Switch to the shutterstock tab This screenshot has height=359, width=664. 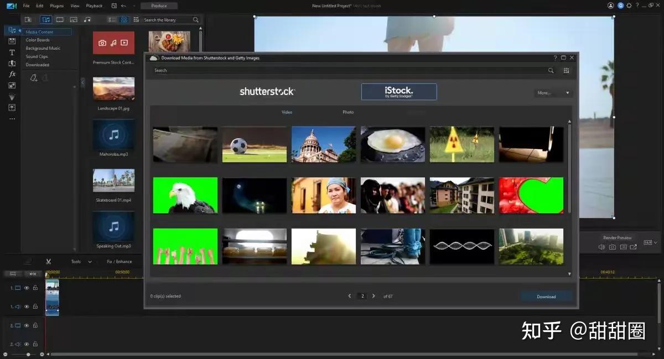click(x=267, y=92)
